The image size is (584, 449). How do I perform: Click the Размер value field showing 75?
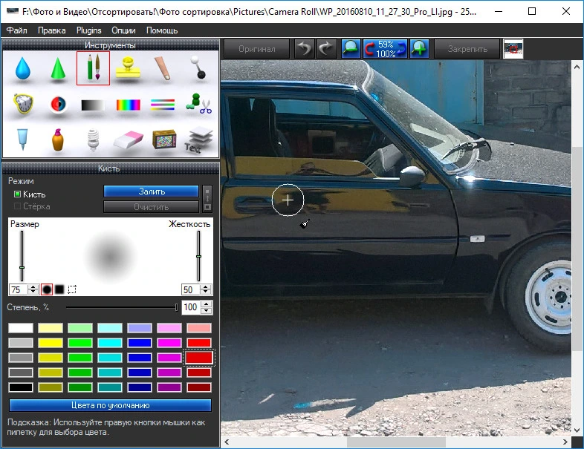tap(19, 289)
